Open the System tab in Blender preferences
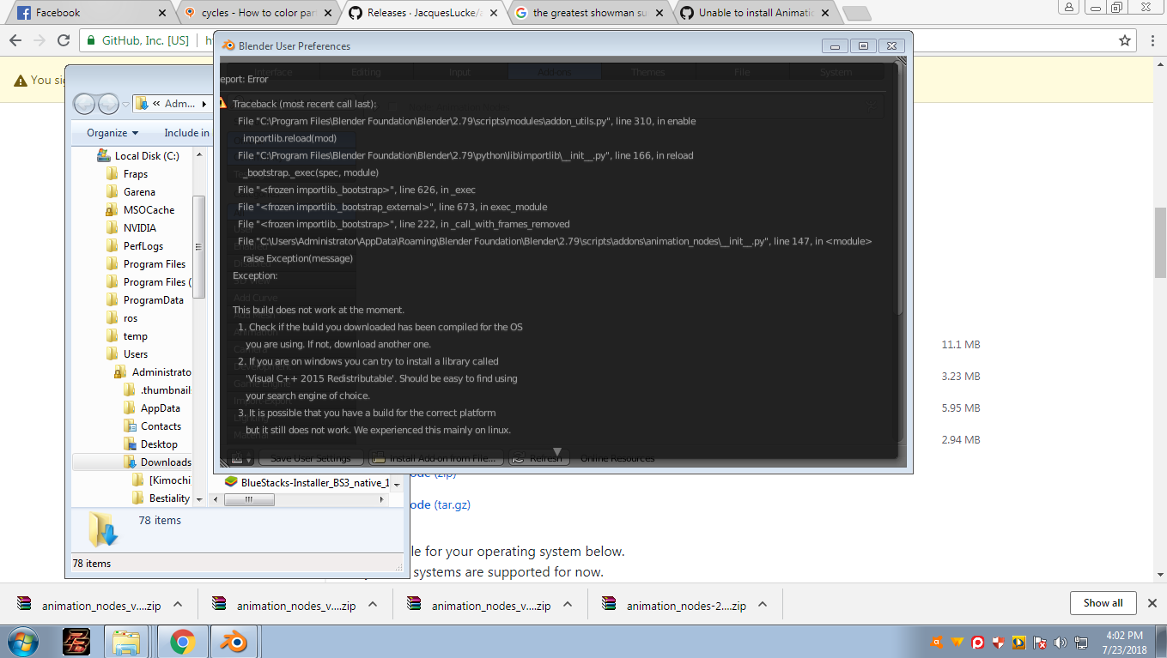Screen dimensions: 1167x658 [836, 72]
